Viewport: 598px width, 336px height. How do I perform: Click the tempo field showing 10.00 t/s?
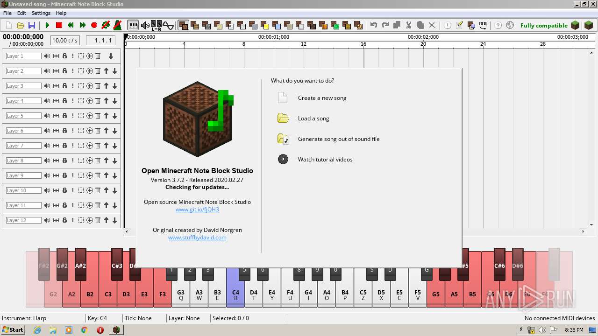65,41
